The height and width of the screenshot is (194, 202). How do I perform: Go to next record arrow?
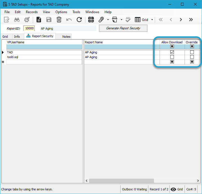[181, 20]
